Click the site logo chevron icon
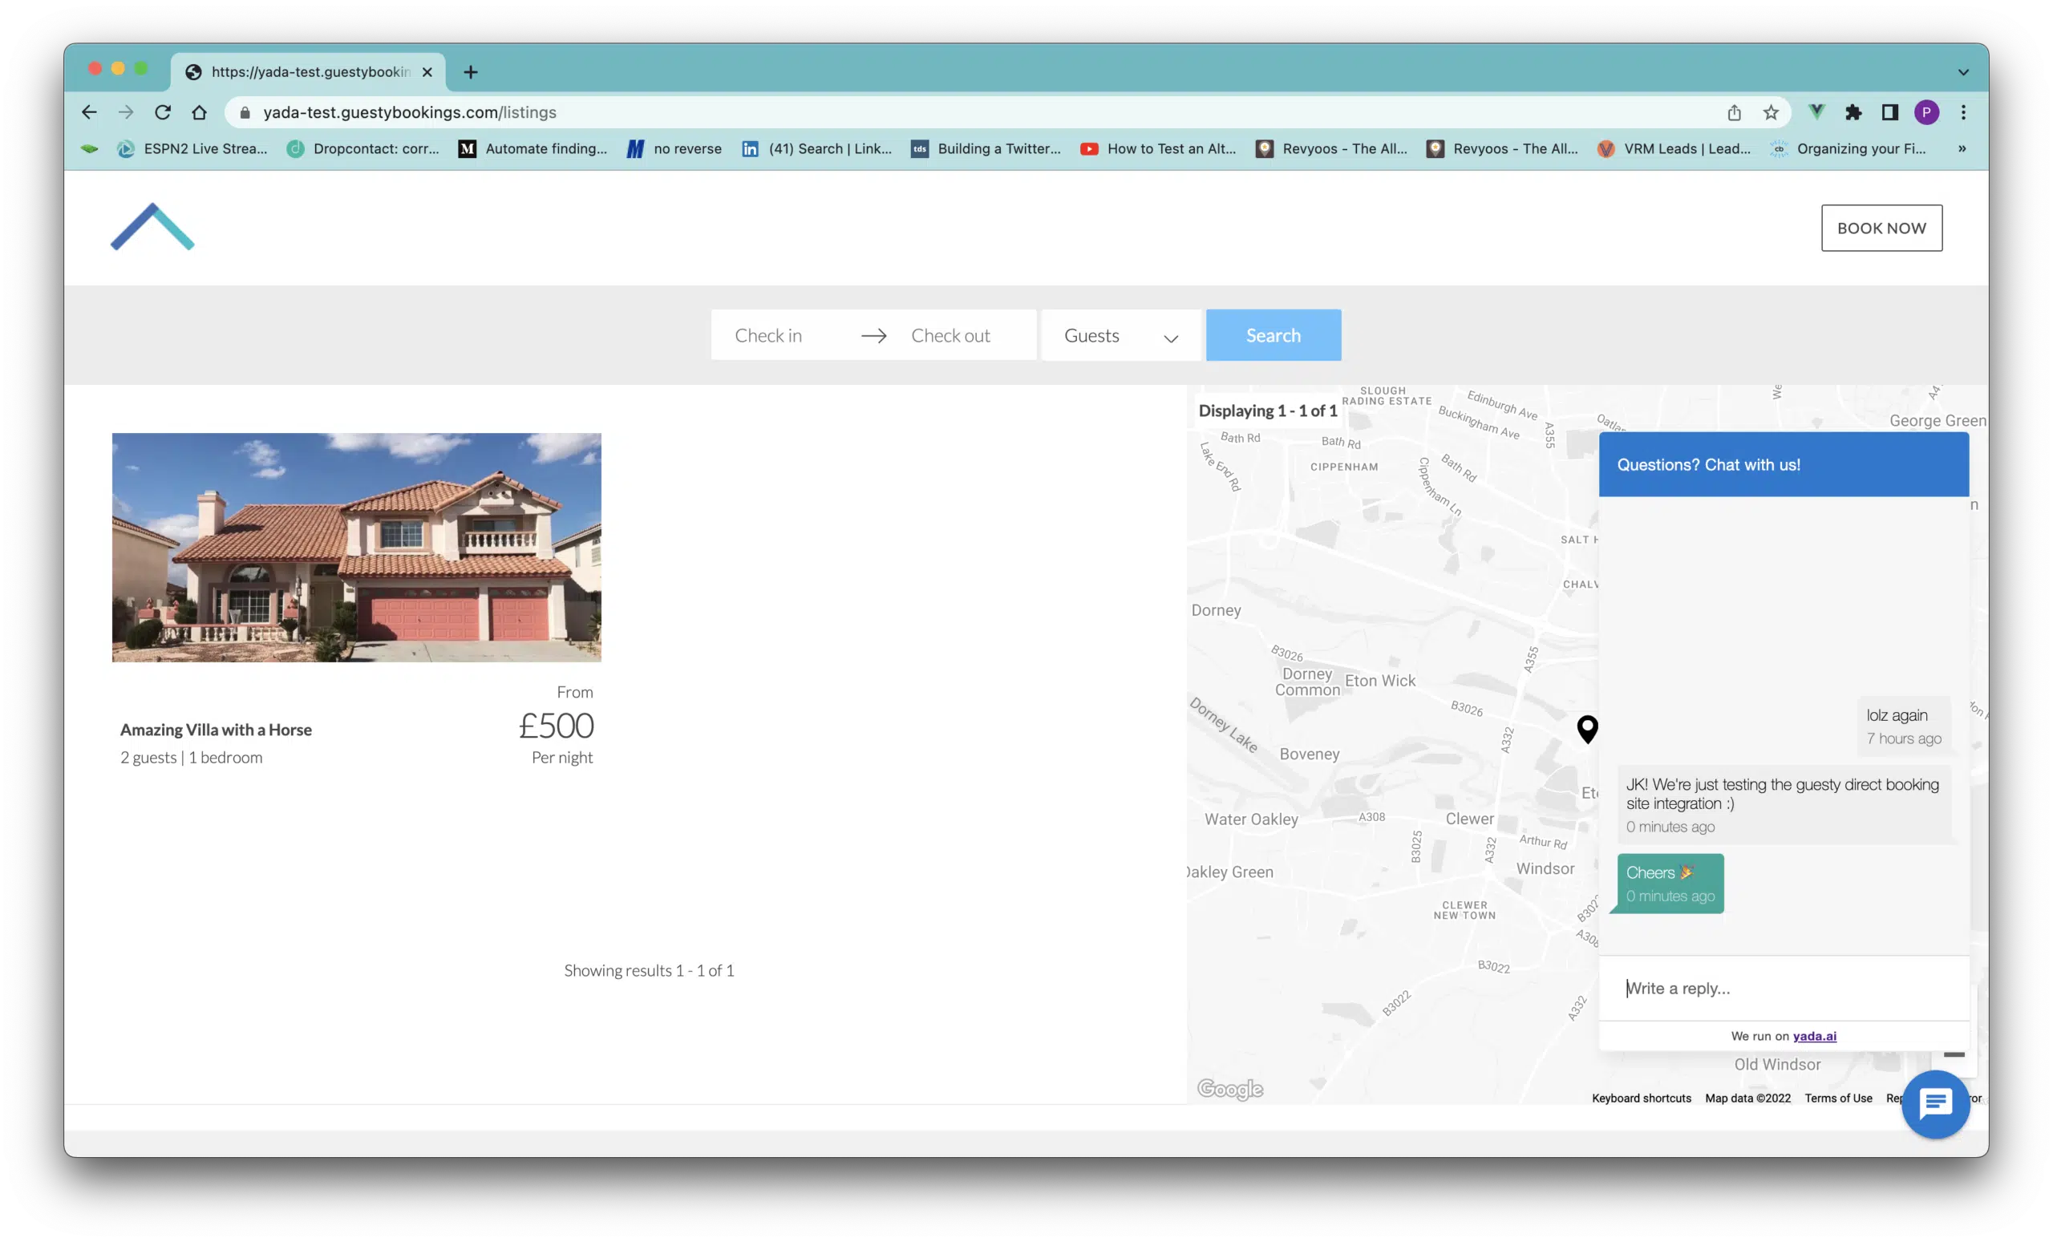The width and height of the screenshot is (2053, 1242). coord(152,227)
